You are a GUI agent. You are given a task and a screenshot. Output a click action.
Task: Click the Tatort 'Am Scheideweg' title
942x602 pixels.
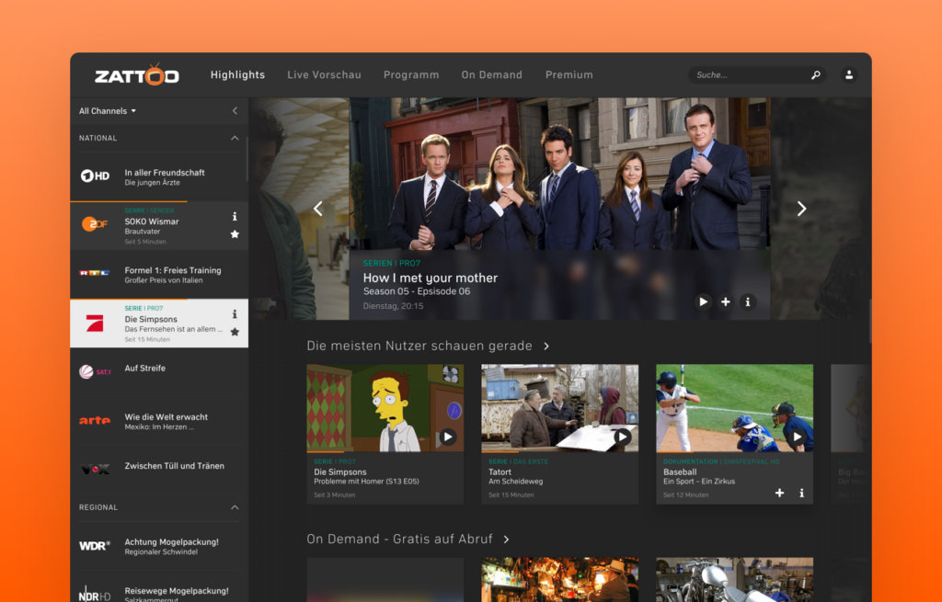[x=515, y=482]
